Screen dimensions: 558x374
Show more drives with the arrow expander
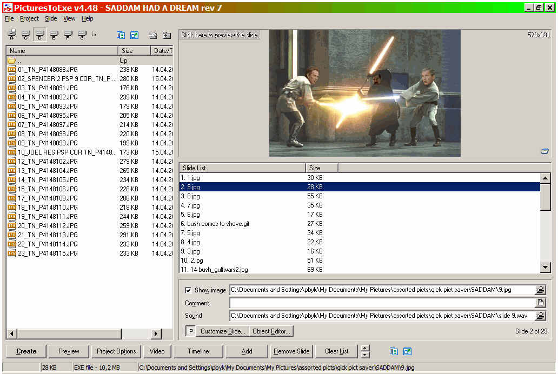pyautogui.click(x=95, y=35)
